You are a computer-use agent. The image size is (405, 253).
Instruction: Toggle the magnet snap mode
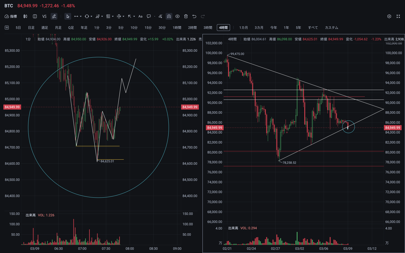pos(169,16)
